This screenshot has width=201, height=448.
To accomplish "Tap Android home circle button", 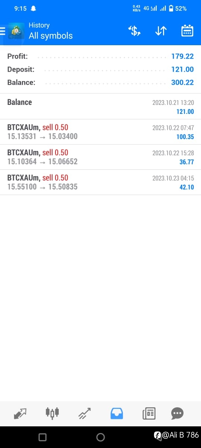I will point(100,437).
